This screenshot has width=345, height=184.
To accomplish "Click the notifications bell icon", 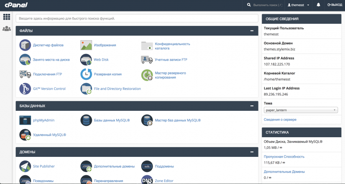I will (x=318, y=5).
